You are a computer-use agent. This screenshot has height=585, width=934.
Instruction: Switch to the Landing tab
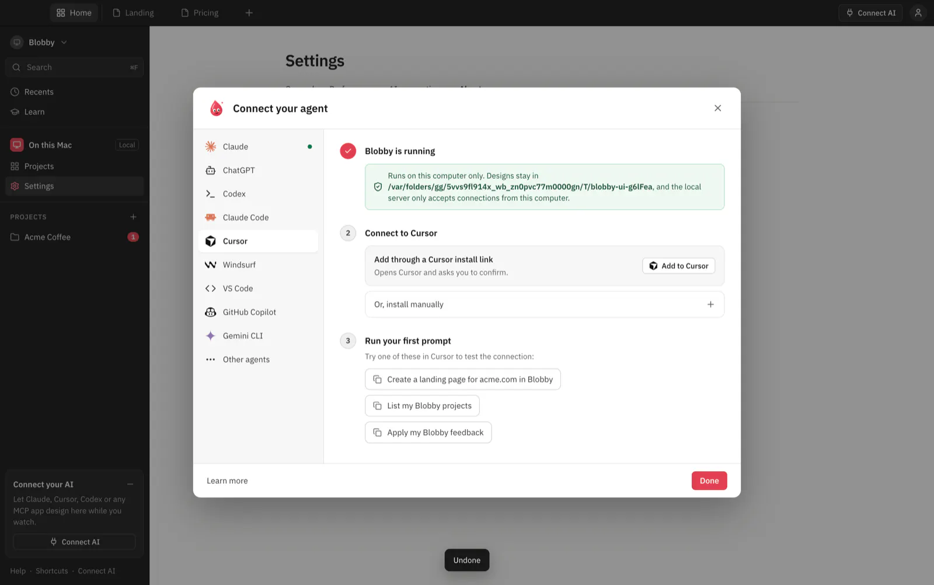tap(134, 13)
